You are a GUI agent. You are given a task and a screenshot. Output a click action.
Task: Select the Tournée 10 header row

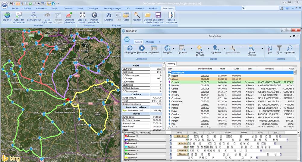[230, 72]
